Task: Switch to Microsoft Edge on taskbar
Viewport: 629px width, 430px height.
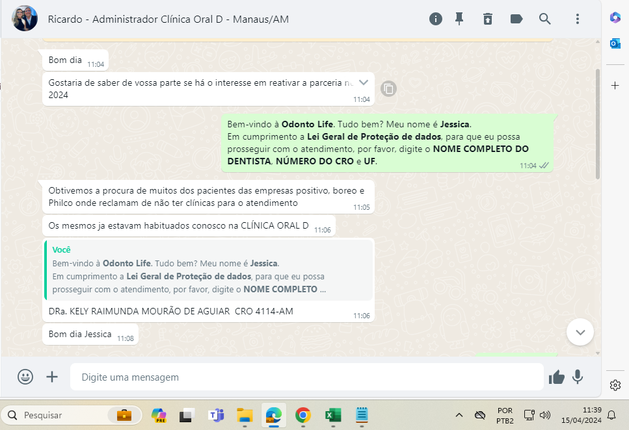Action: [x=274, y=415]
